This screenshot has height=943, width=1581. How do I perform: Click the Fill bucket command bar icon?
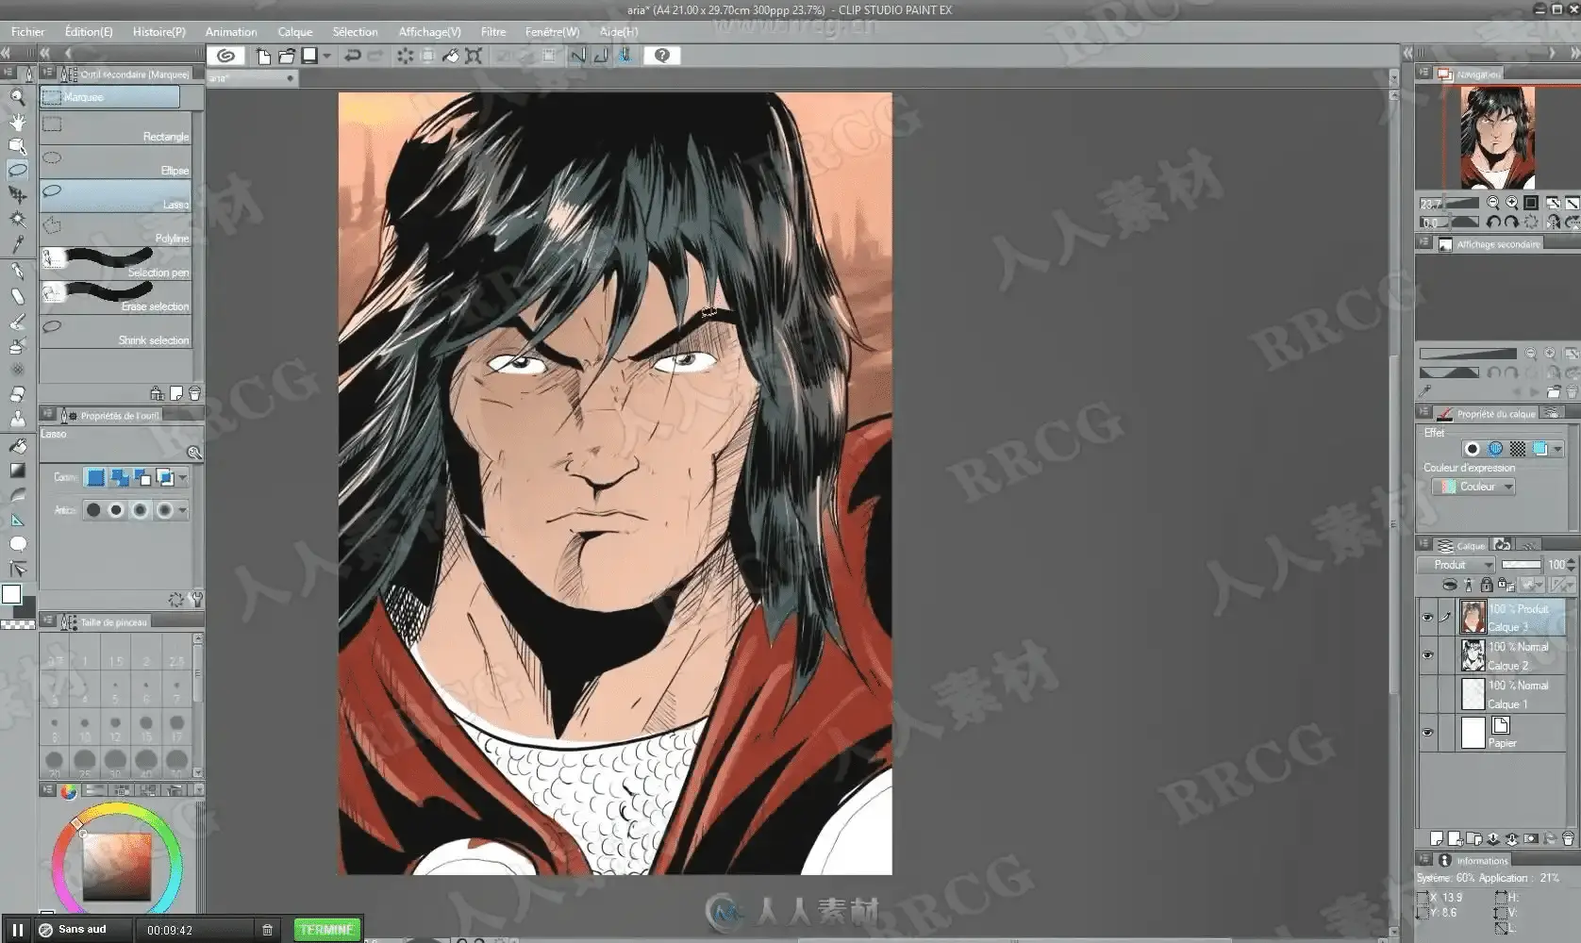point(451,56)
